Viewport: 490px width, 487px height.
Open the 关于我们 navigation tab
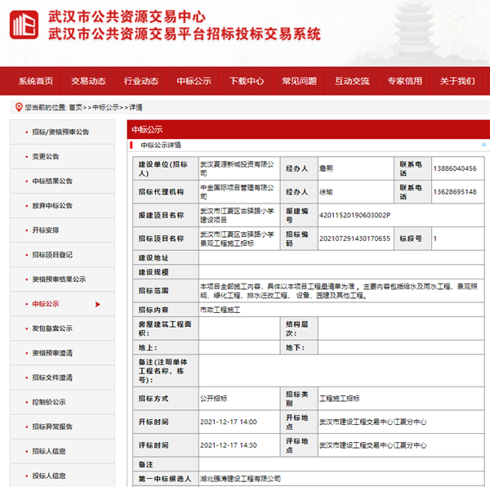457,81
